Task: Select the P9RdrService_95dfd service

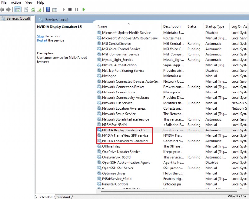Action: (x=172, y=178)
